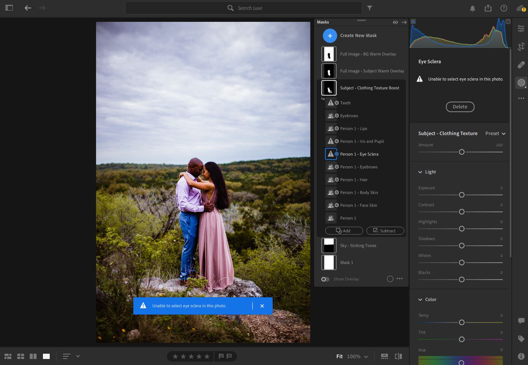Click the Exposure slider handle

pos(462,195)
